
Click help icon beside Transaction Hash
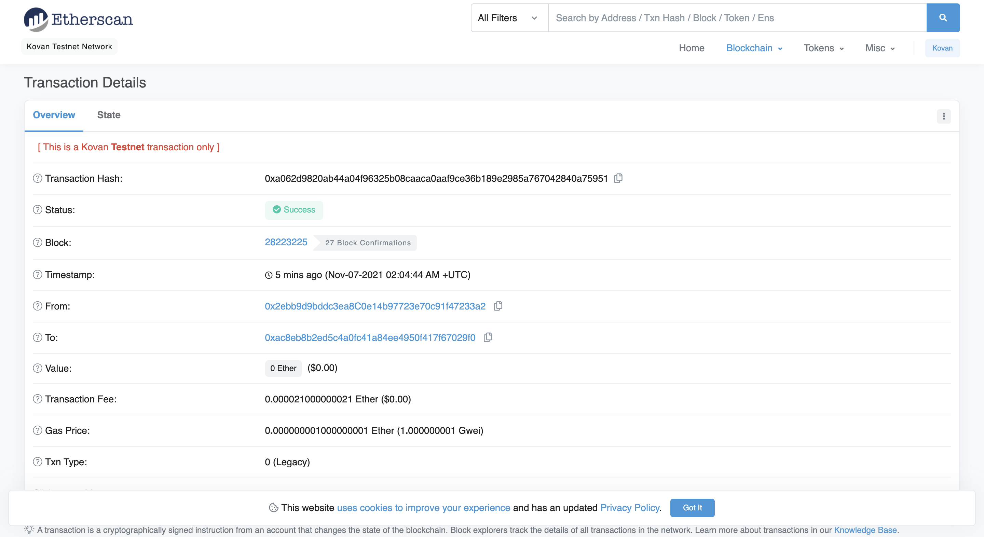(38, 178)
